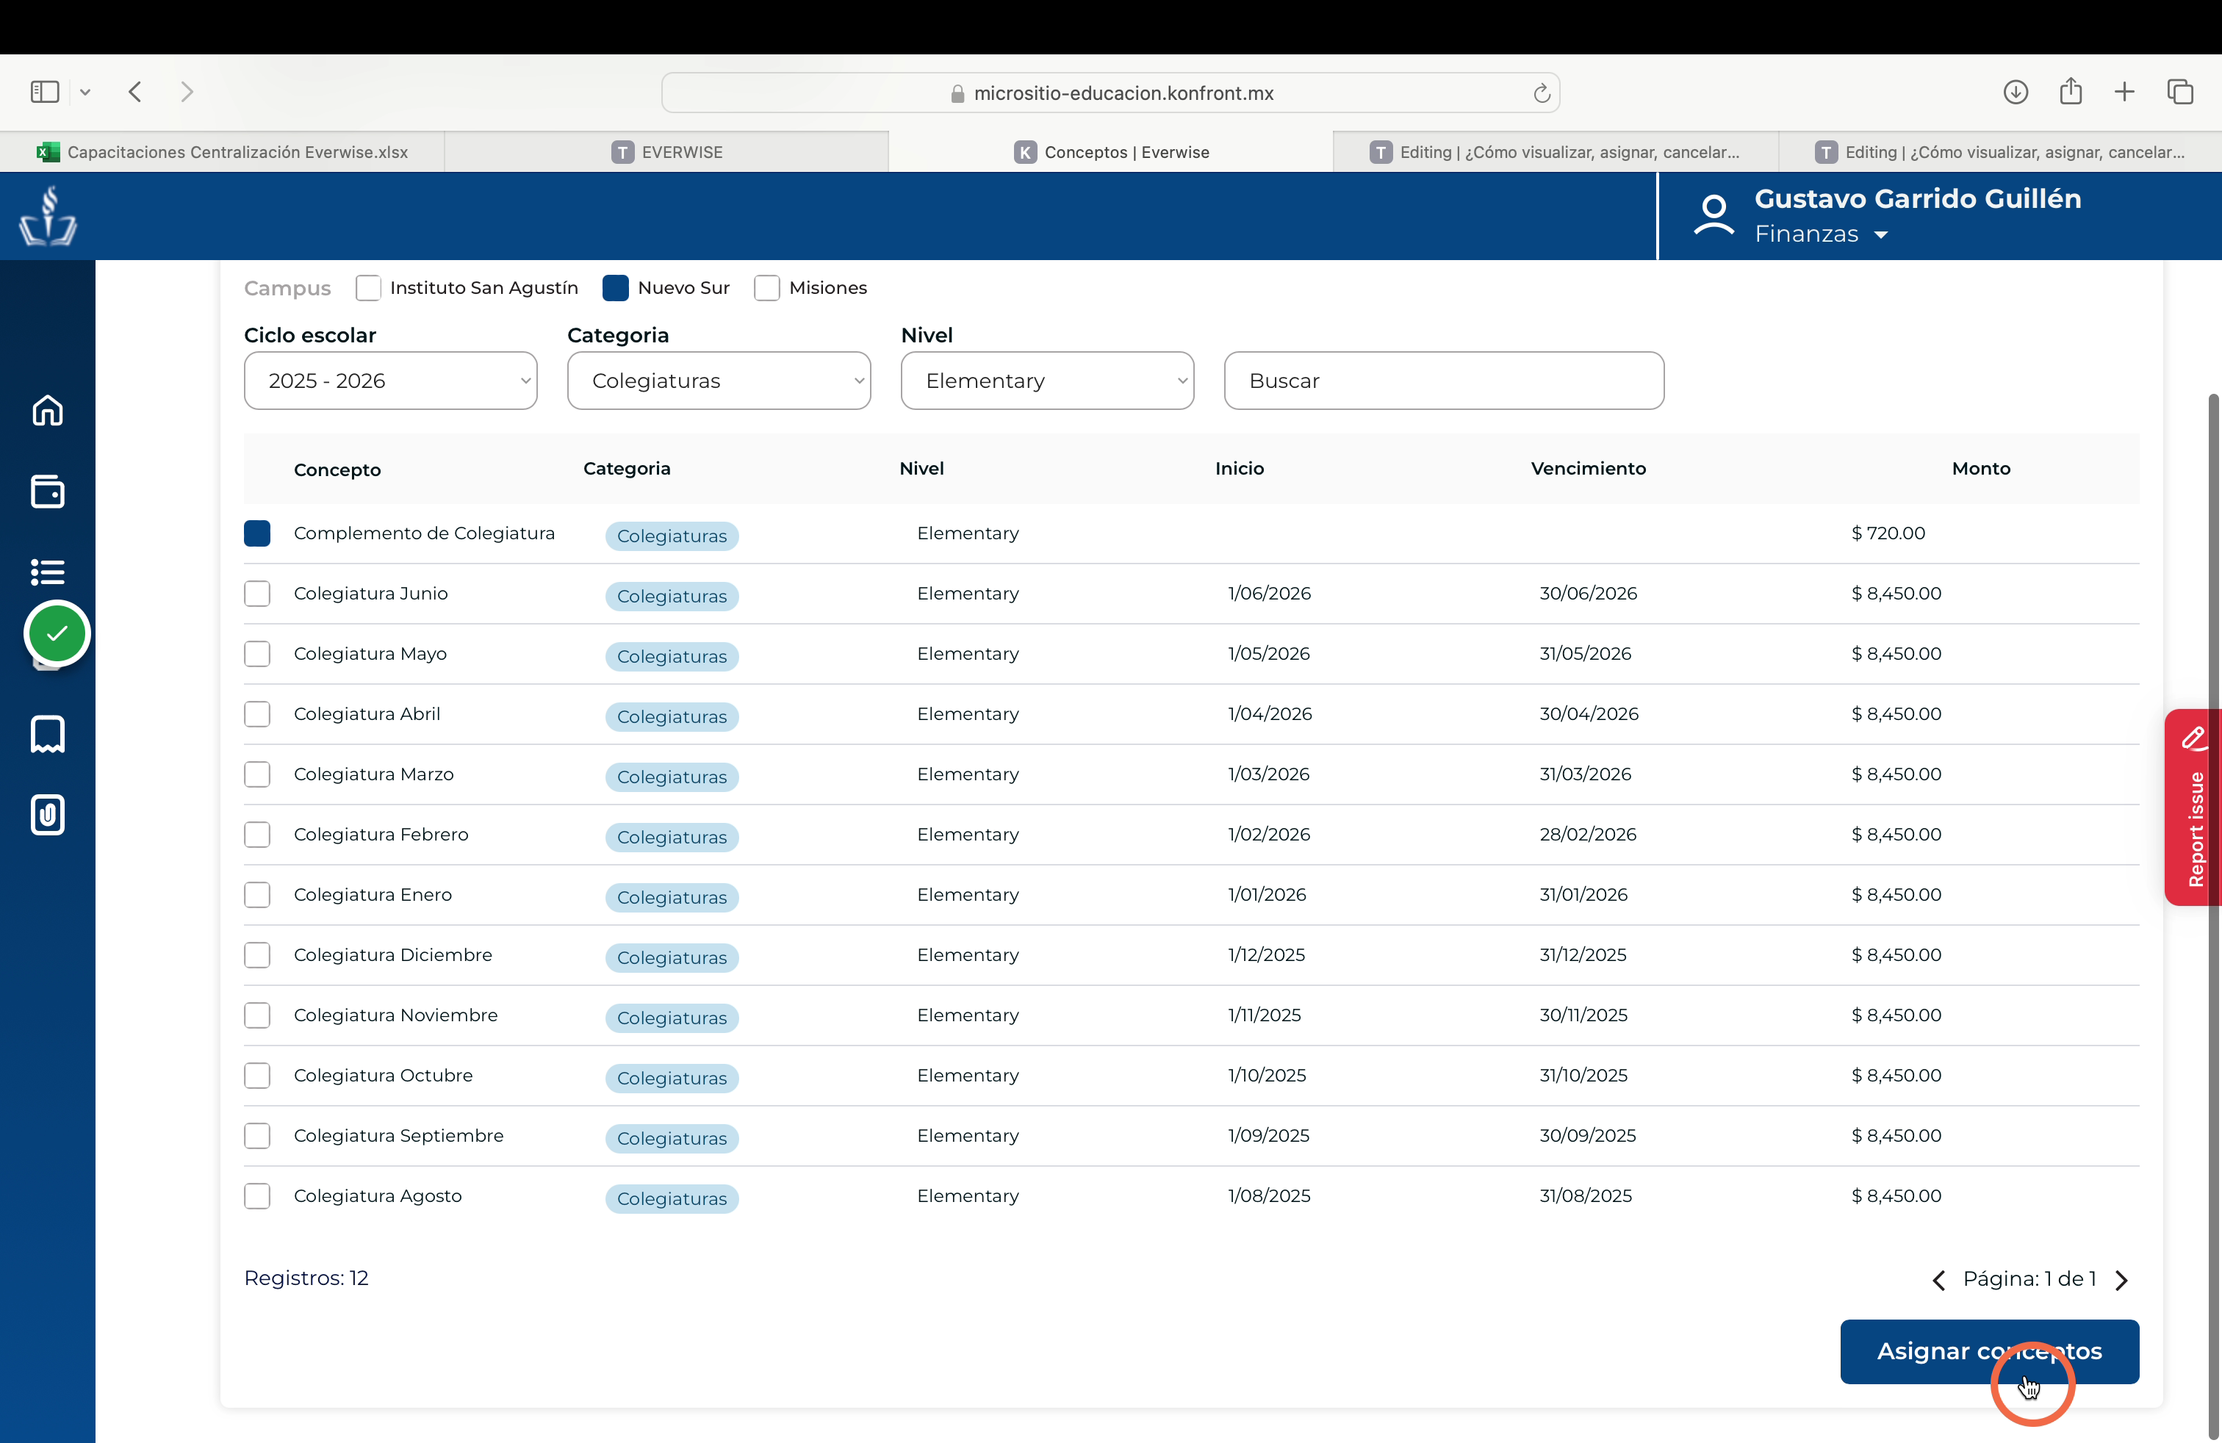The height and width of the screenshot is (1443, 2222).
Task: Open the home icon in sidebar
Action: click(48, 410)
